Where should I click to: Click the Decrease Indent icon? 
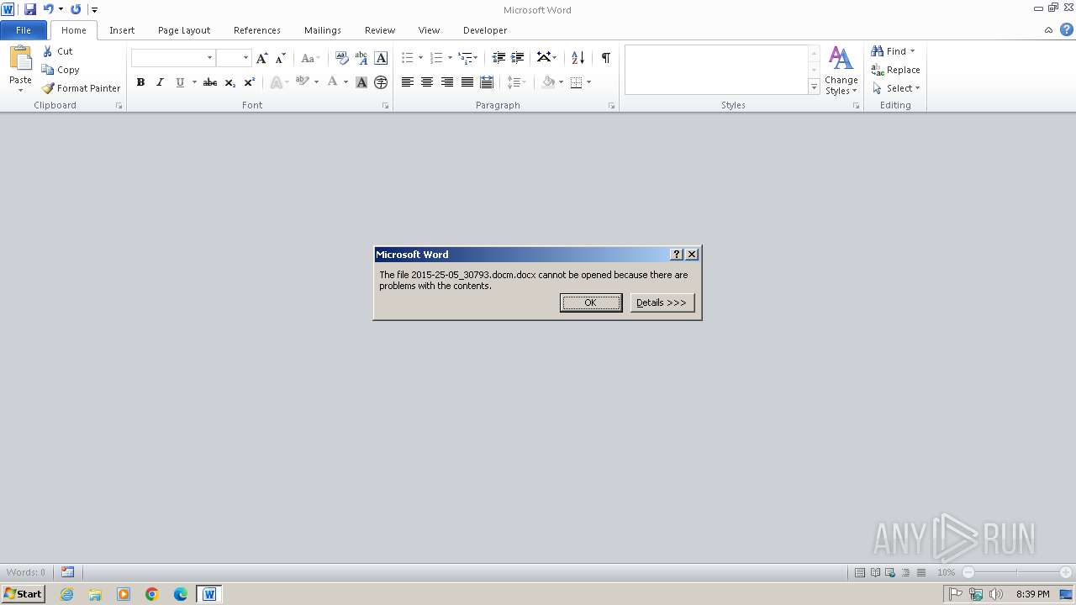pyautogui.click(x=498, y=58)
